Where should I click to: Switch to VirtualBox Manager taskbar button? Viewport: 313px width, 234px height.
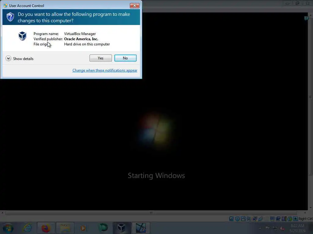(x=122, y=228)
